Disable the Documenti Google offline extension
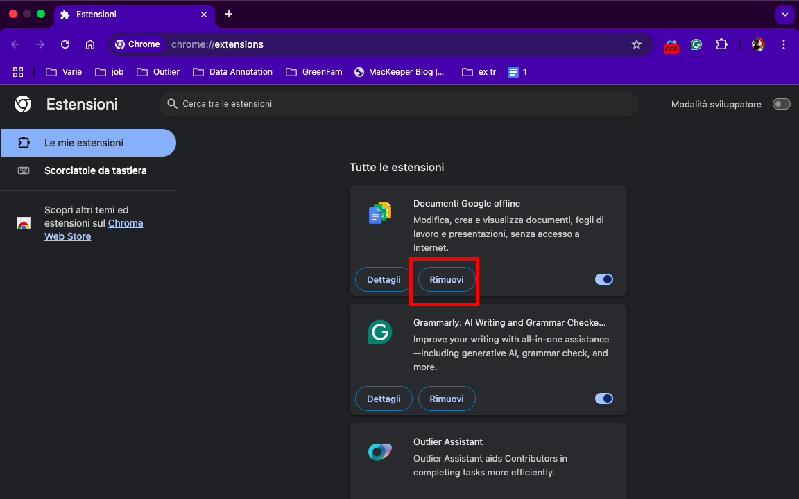Image resolution: width=799 pixels, height=499 pixels. (x=603, y=279)
